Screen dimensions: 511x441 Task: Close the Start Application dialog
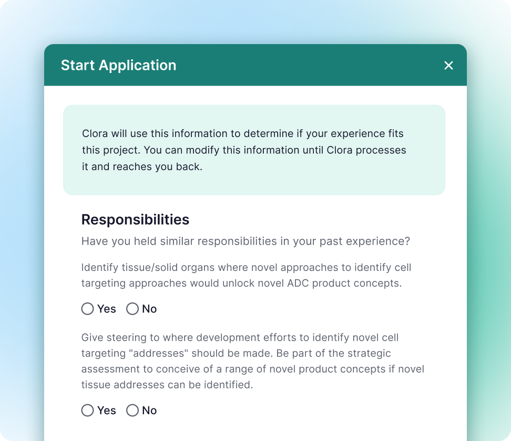pos(448,65)
